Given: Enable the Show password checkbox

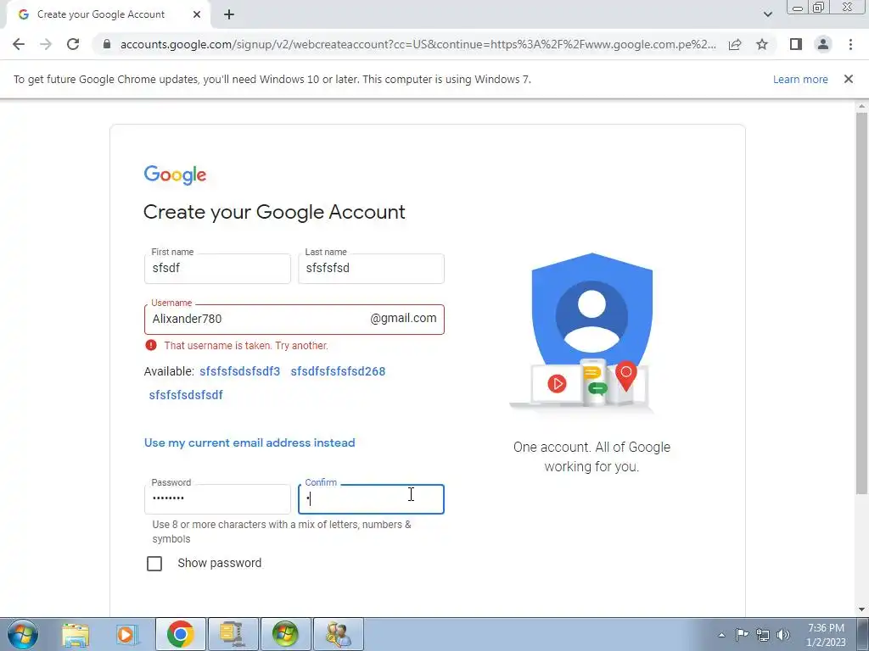Looking at the screenshot, I should coord(154,564).
